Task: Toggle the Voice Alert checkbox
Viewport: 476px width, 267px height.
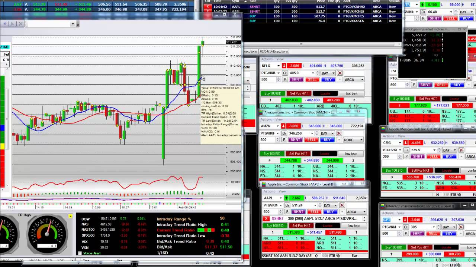Action: 80,253
